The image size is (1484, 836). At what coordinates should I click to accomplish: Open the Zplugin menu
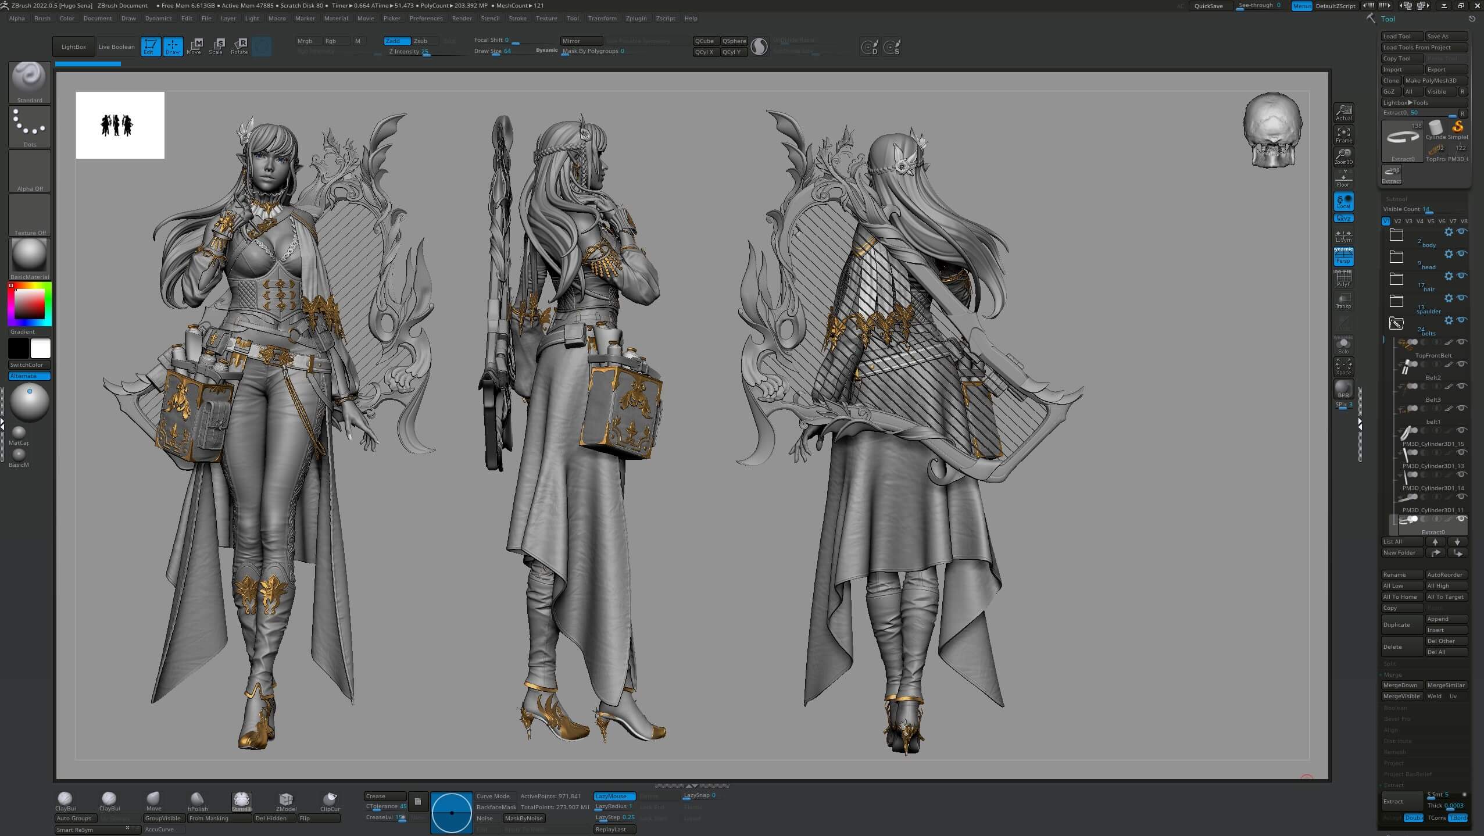pos(636,19)
